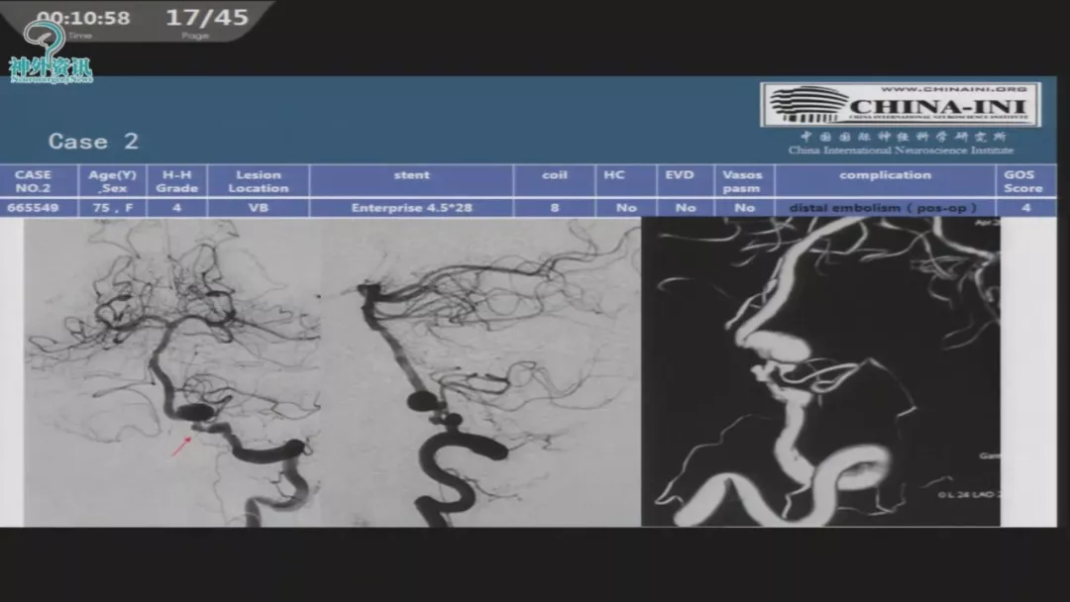Select the "distal embolism (pos-op)" cell
This screenshot has height=602, width=1070.
click(x=885, y=208)
